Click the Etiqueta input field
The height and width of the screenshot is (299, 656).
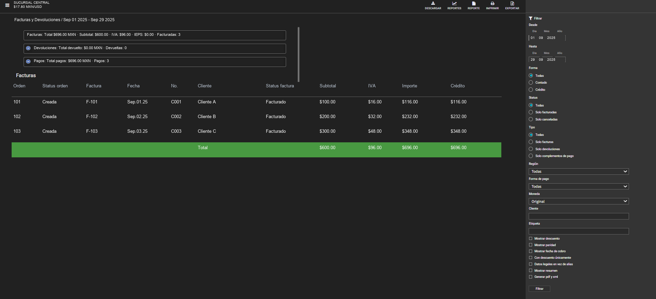tap(579, 231)
